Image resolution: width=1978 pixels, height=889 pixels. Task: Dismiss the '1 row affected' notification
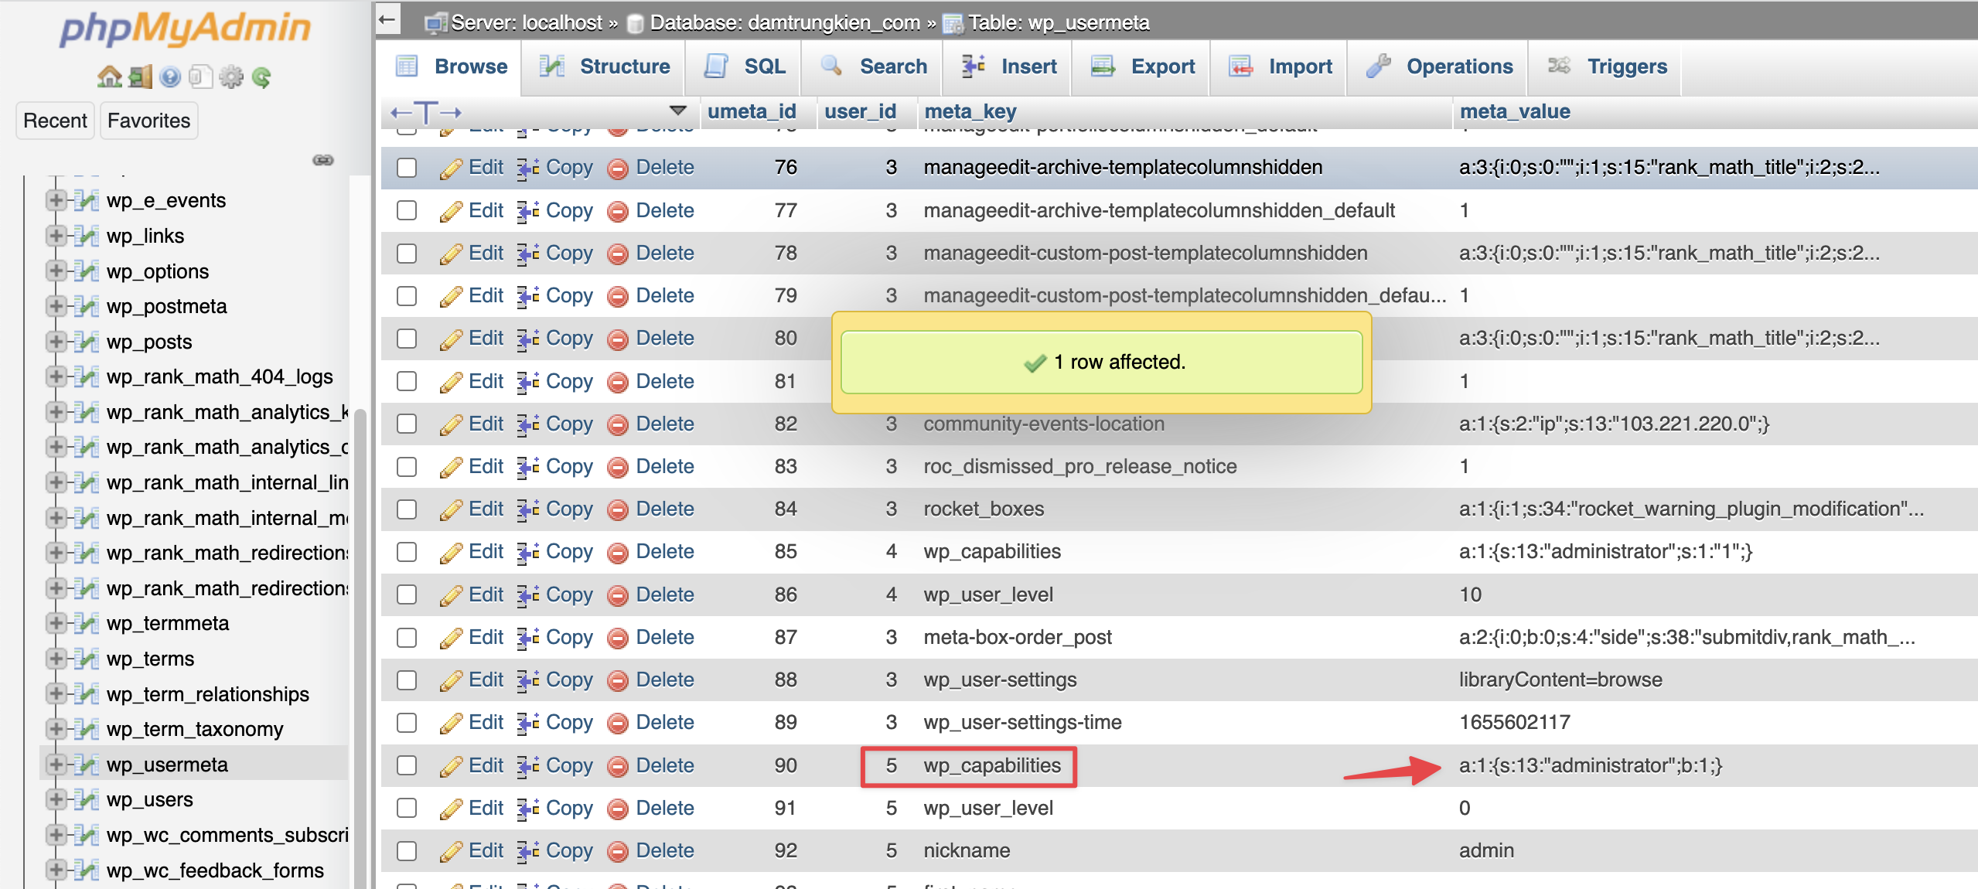coord(1101,362)
